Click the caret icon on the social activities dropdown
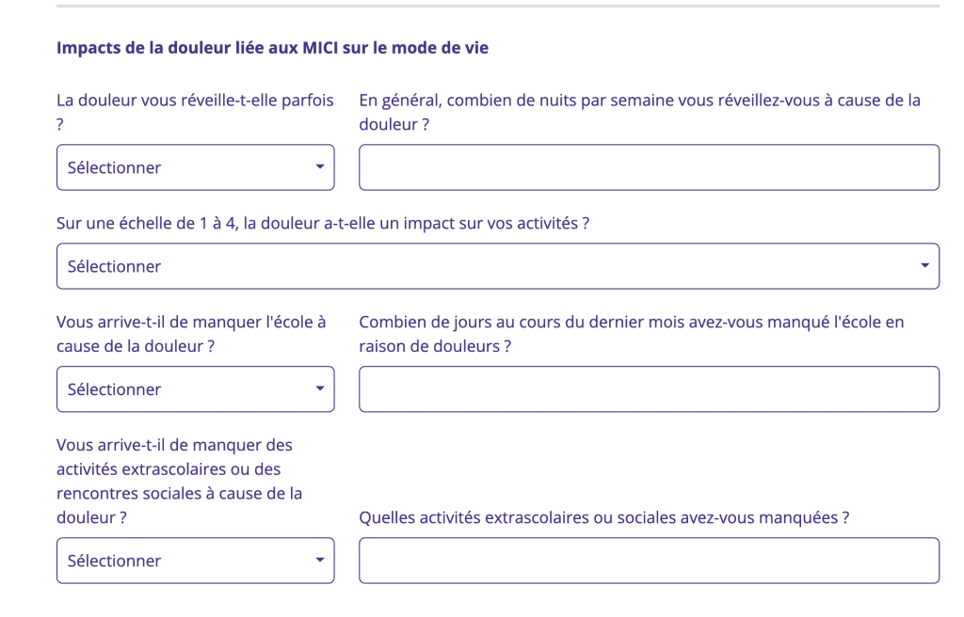This screenshot has height=617, width=964. 320,560
